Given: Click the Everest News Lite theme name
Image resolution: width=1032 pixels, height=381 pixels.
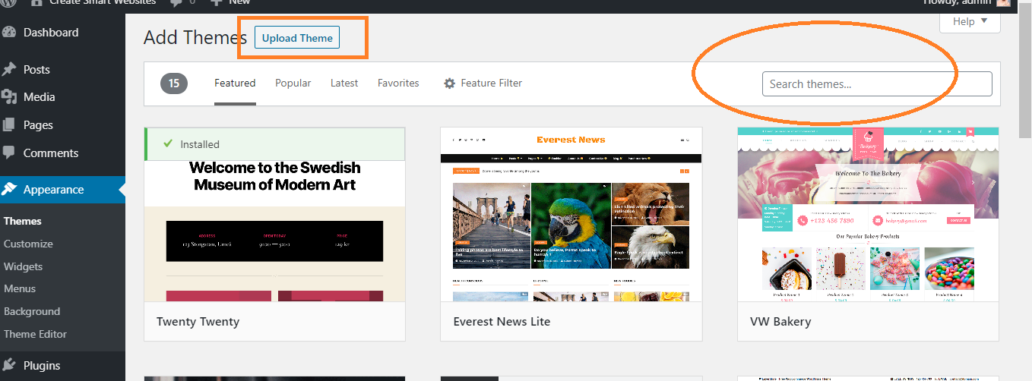Looking at the screenshot, I should (x=502, y=322).
